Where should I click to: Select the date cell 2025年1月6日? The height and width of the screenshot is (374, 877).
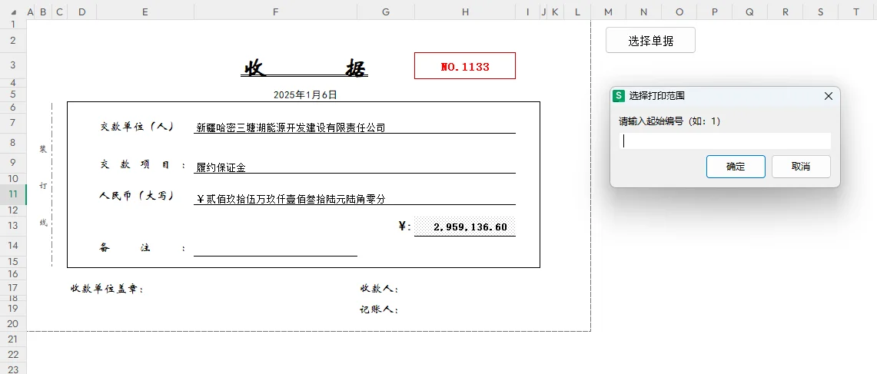click(305, 95)
